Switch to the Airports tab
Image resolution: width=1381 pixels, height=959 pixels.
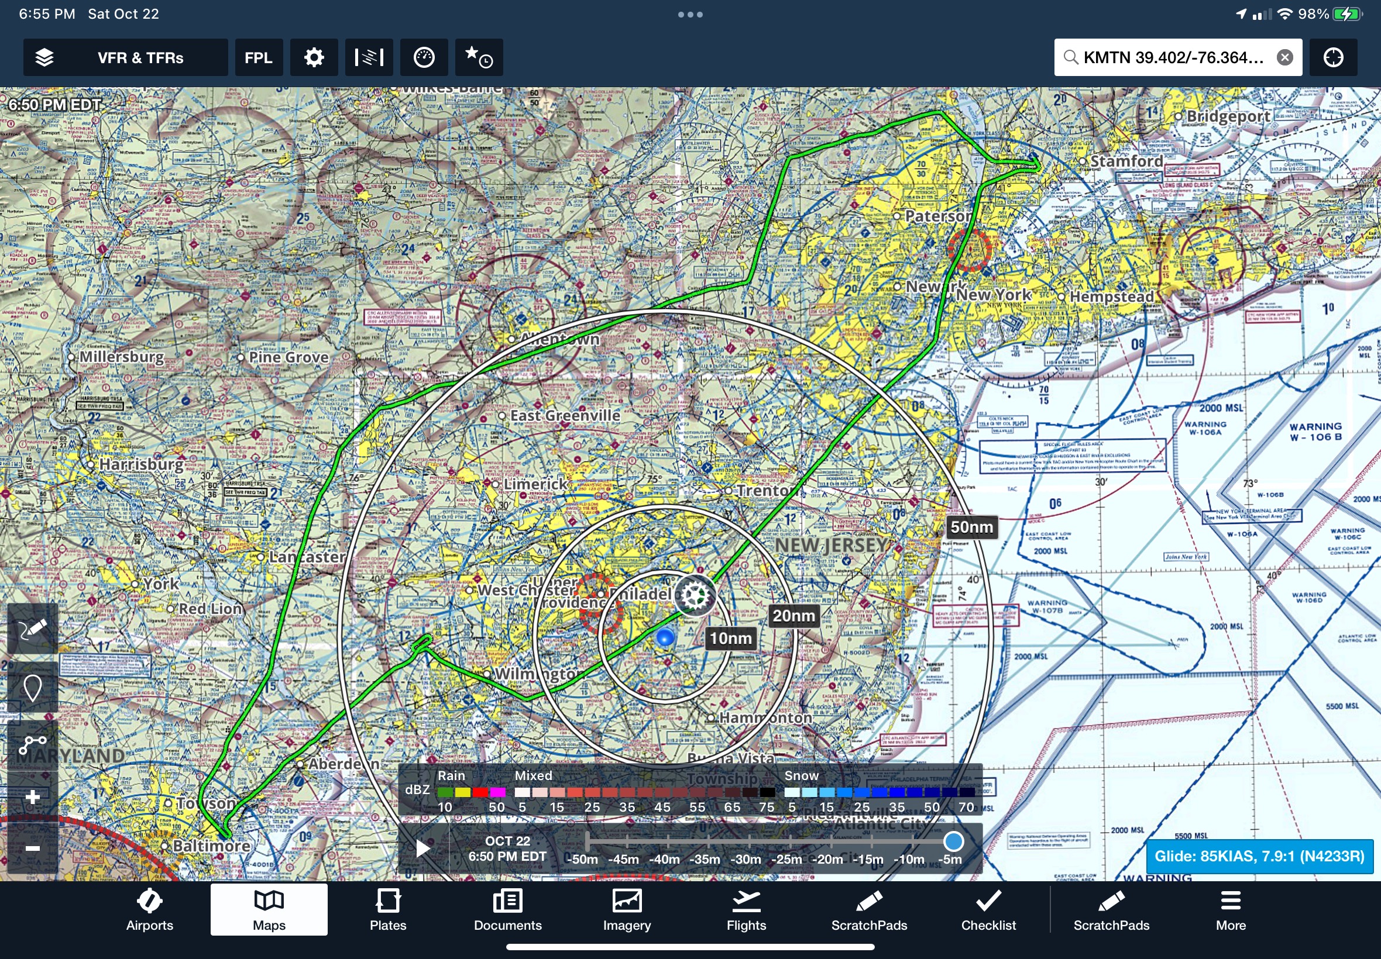[150, 910]
